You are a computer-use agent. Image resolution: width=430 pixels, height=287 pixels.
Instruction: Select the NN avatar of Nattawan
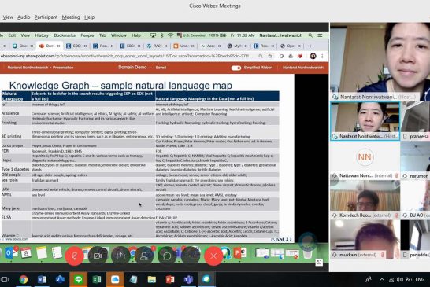coord(365,157)
